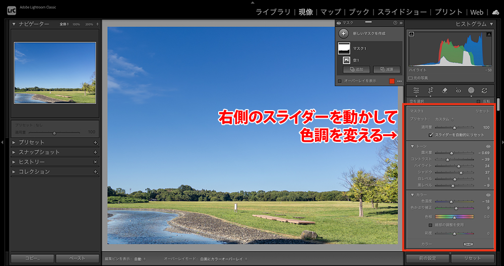The image size is (504, 266).
Task: Uncheck スライダーを自動的にリセット checkbox
Action: click(x=431, y=135)
